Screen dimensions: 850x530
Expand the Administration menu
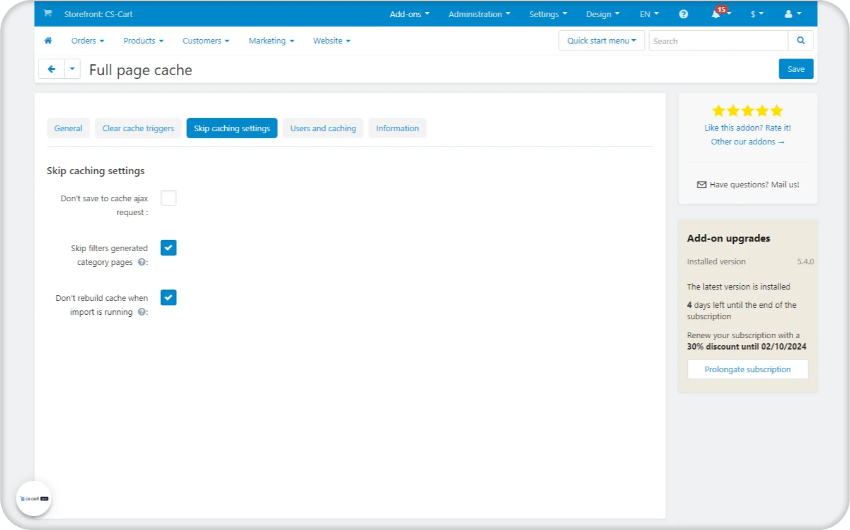click(x=479, y=14)
